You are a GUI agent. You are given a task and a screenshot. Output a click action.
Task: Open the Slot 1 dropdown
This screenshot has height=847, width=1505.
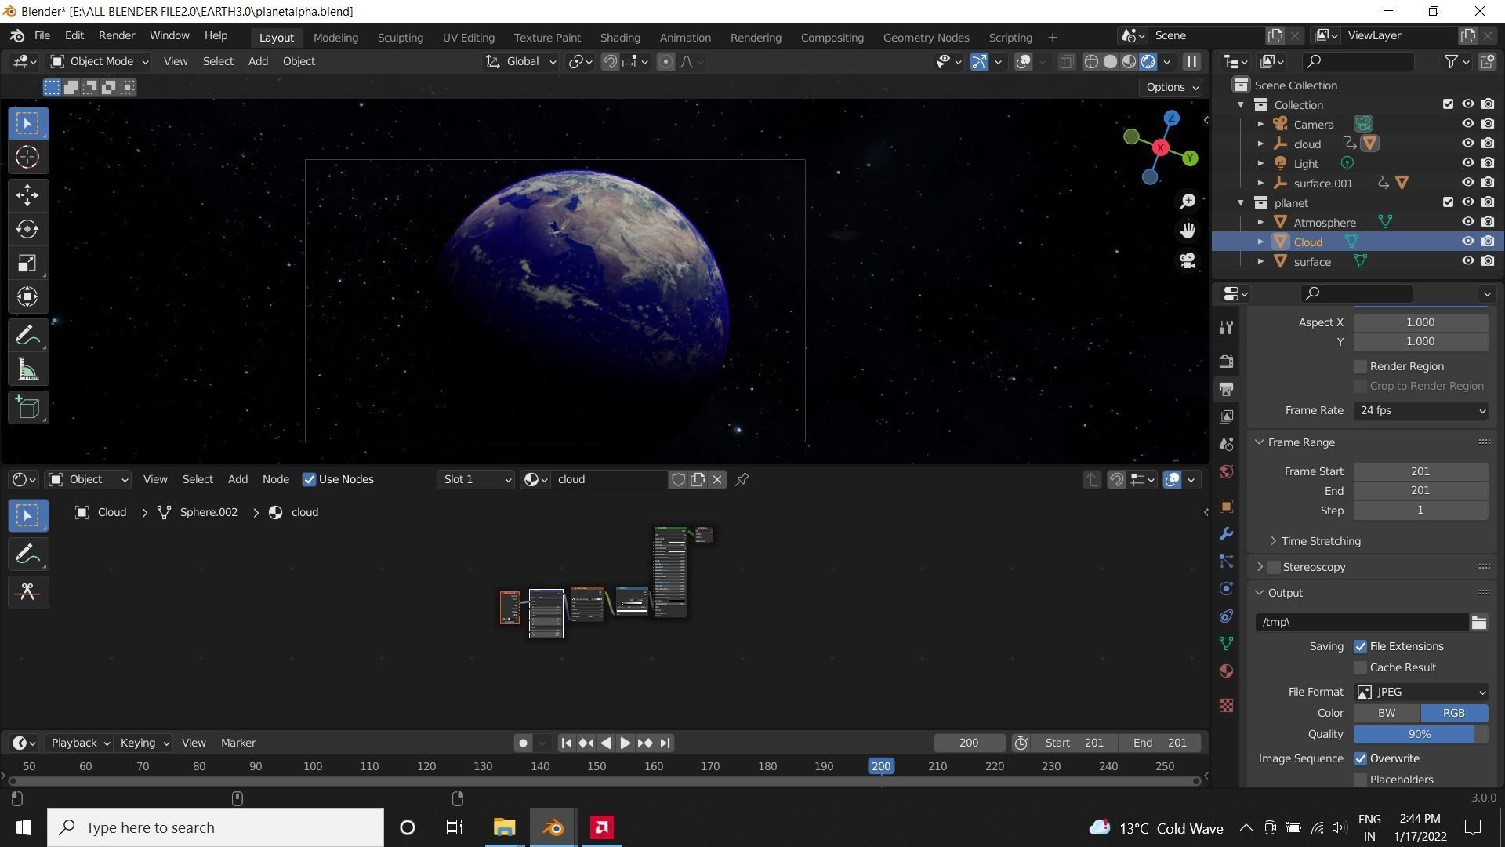coord(475,479)
